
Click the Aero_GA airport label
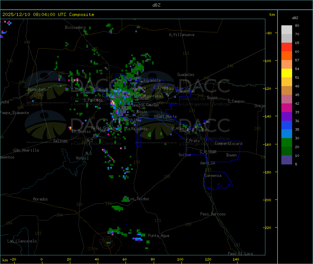click(208, 163)
